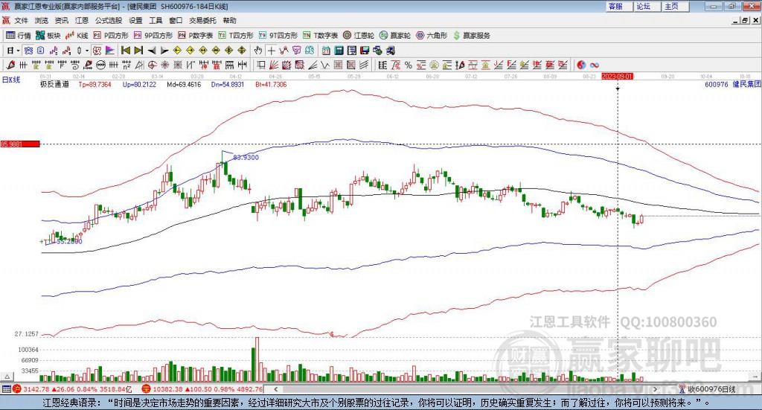Screen dimensions: 762x410
Task: Click the 主页 homepage button
Action: (676, 6)
